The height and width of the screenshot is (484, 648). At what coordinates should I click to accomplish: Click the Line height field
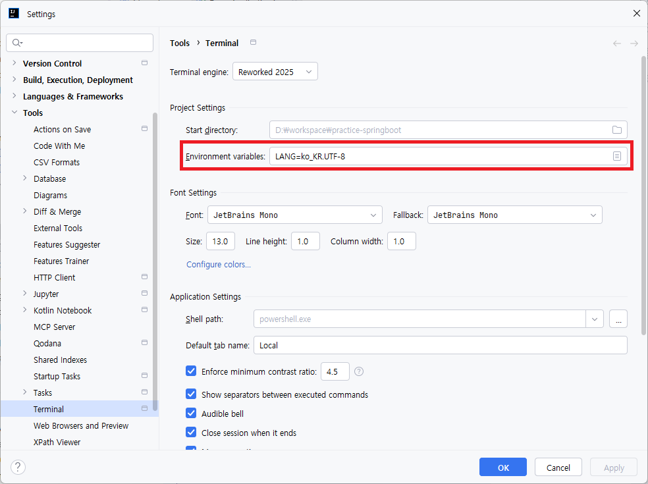tap(306, 242)
